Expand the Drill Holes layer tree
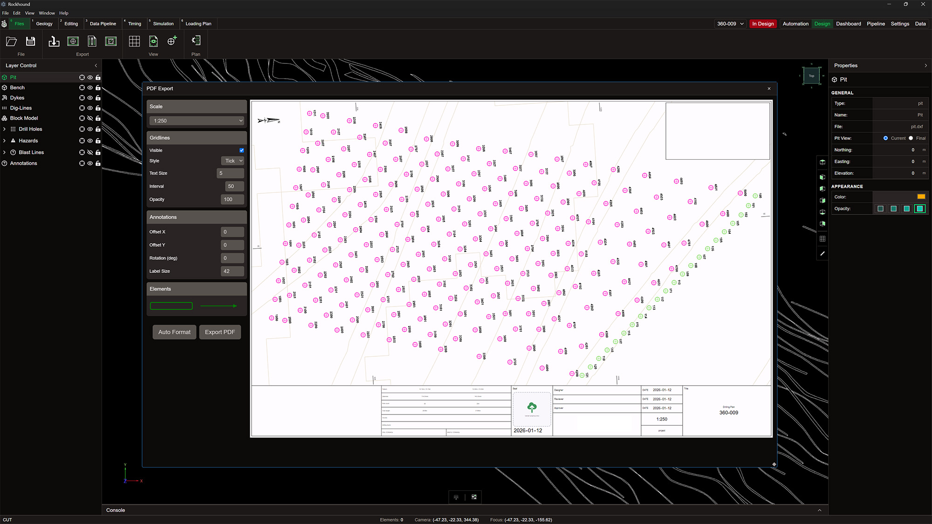Image resolution: width=932 pixels, height=524 pixels. 4,129
